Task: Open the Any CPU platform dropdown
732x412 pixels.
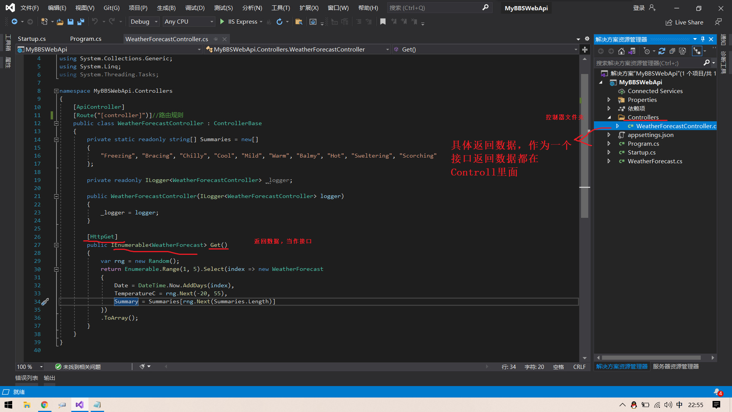Action: (189, 22)
